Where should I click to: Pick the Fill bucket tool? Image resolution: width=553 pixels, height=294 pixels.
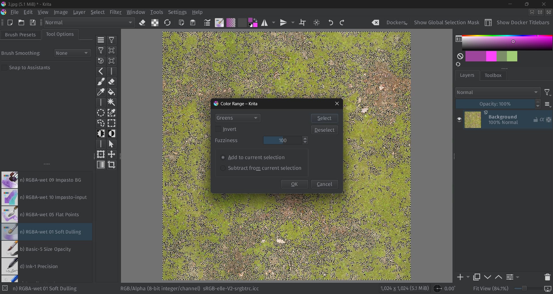[111, 92]
